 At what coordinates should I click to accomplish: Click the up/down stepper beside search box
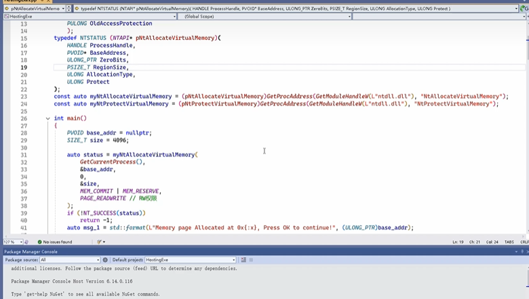click(x=68, y=8)
